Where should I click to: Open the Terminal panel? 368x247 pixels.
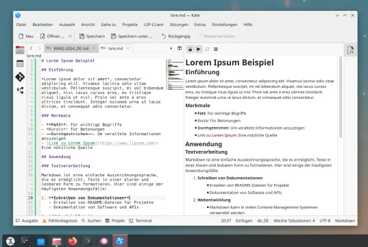[x=140, y=221]
